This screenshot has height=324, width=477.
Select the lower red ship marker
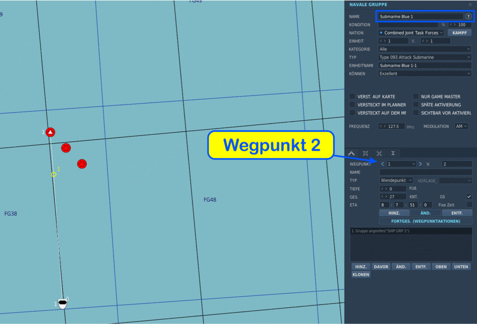pyautogui.click(x=82, y=164)
